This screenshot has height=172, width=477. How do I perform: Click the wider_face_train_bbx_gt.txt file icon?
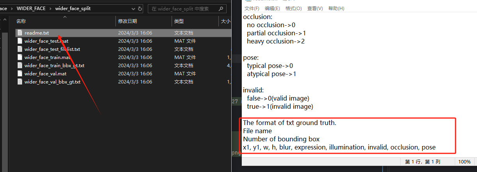pos(20,66)
